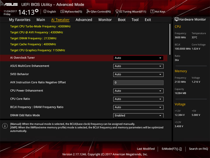Select the CPU Core Ratio label
This screenshot has height=158, width=210.
pyautogui.click(x=20, y=99)
